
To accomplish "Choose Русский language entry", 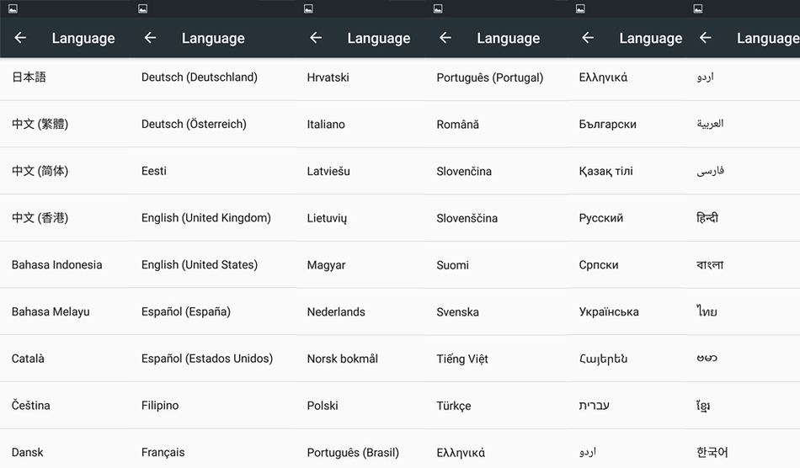I will pos(601,218).
